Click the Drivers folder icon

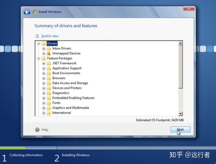[44, 44]
